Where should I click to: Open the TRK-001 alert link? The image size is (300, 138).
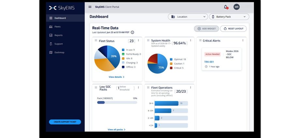(209, 62)
